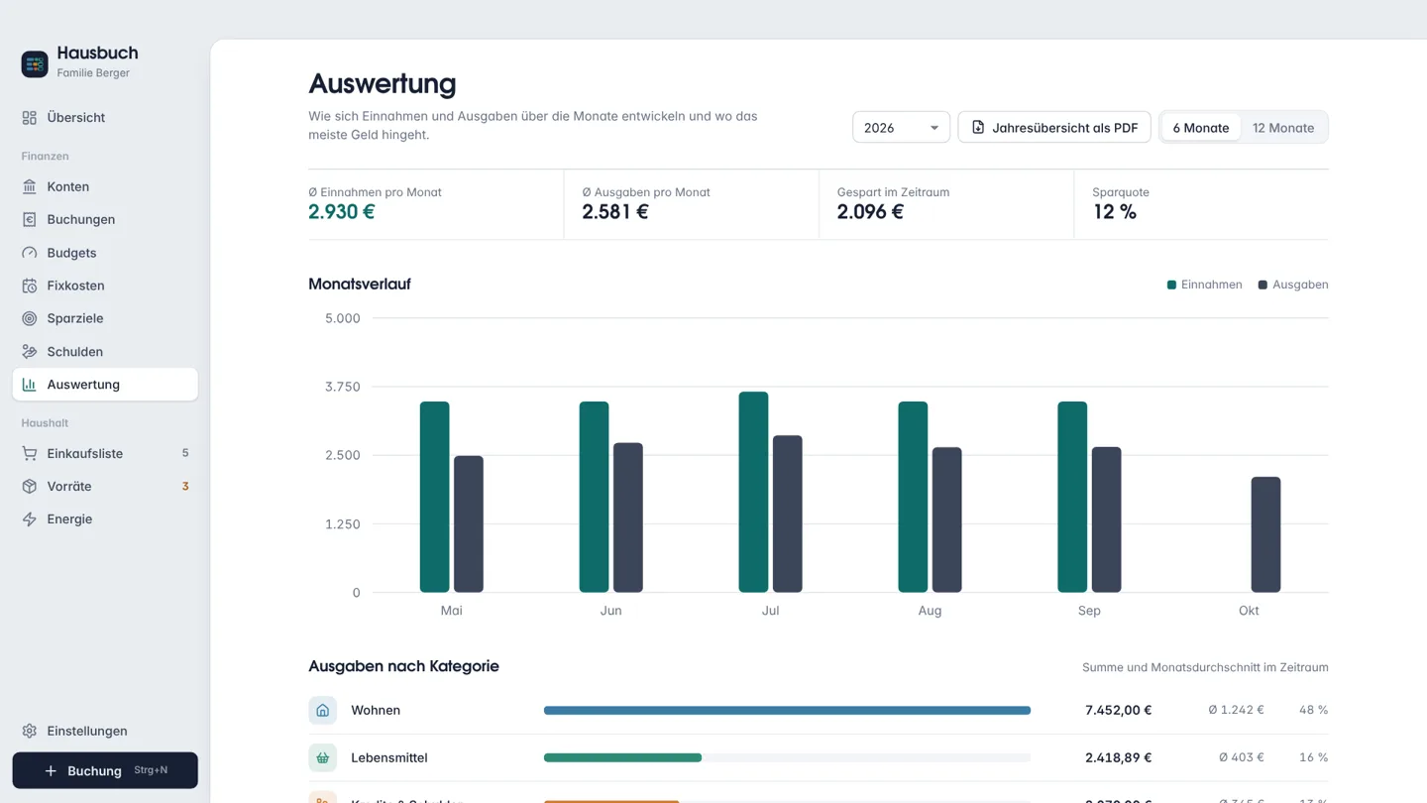
Task: Click the Auswertung bar chart icon
Action: 30,385
